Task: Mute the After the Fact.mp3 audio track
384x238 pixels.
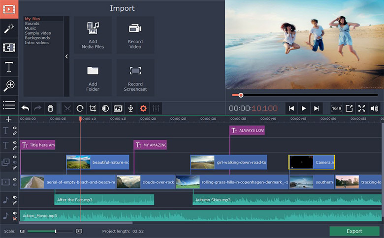Action: pos(15,197)
